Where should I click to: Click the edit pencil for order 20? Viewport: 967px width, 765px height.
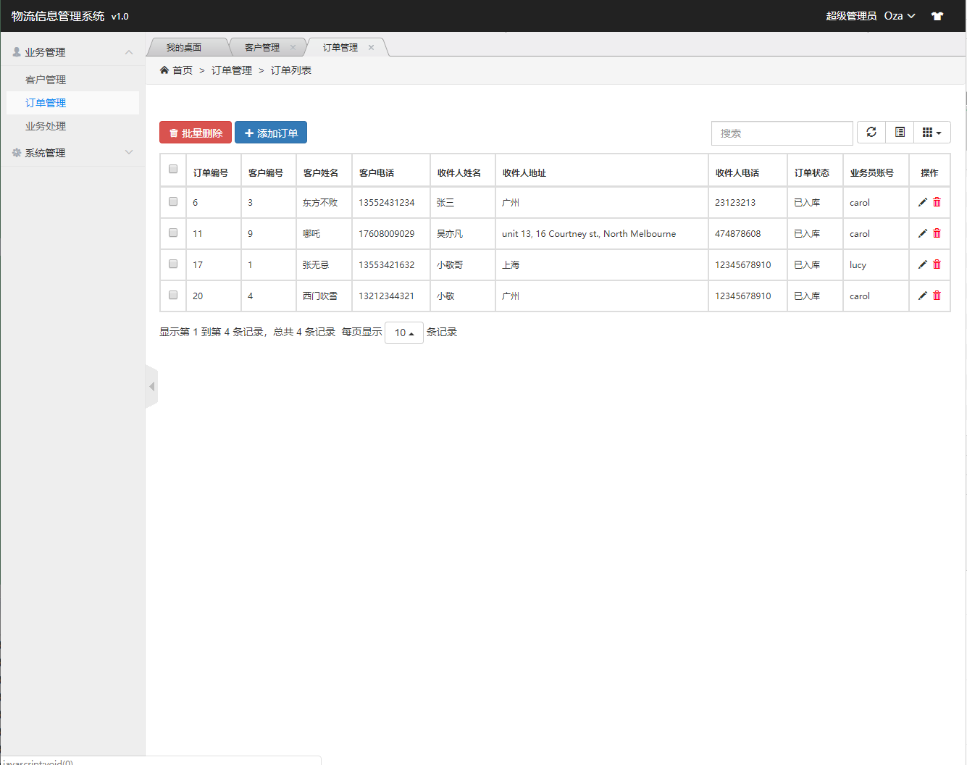pos(922,296)
